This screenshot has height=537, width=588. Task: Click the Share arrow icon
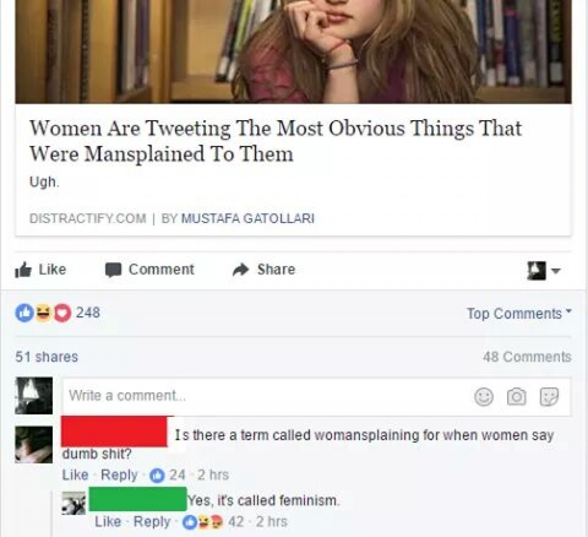click(241, 269)
